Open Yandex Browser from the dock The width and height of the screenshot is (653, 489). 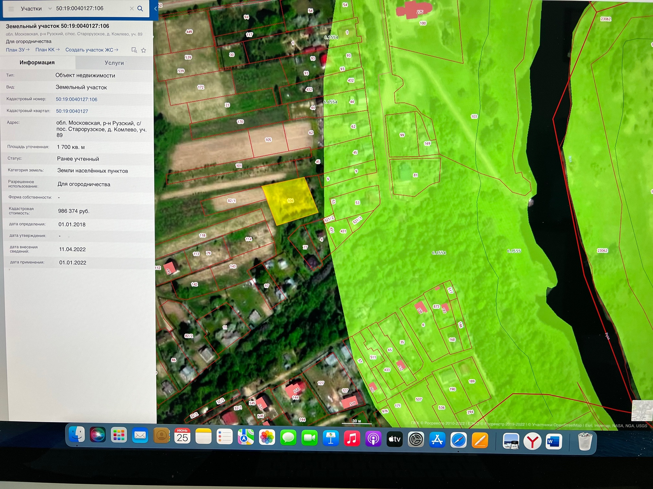[x=532, y=441]
